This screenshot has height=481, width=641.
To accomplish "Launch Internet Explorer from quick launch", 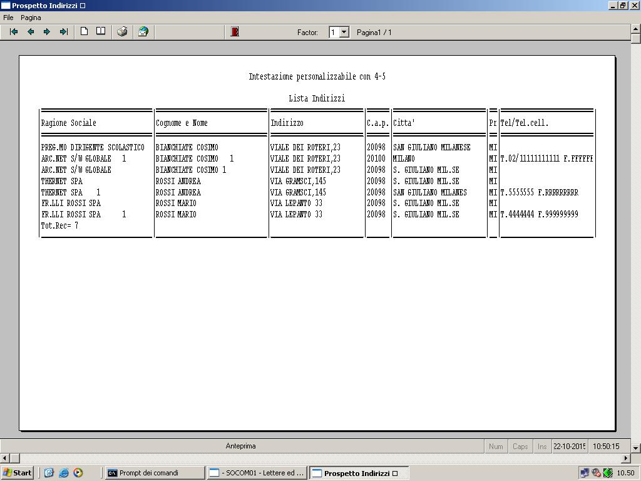I will click(63, 473).
